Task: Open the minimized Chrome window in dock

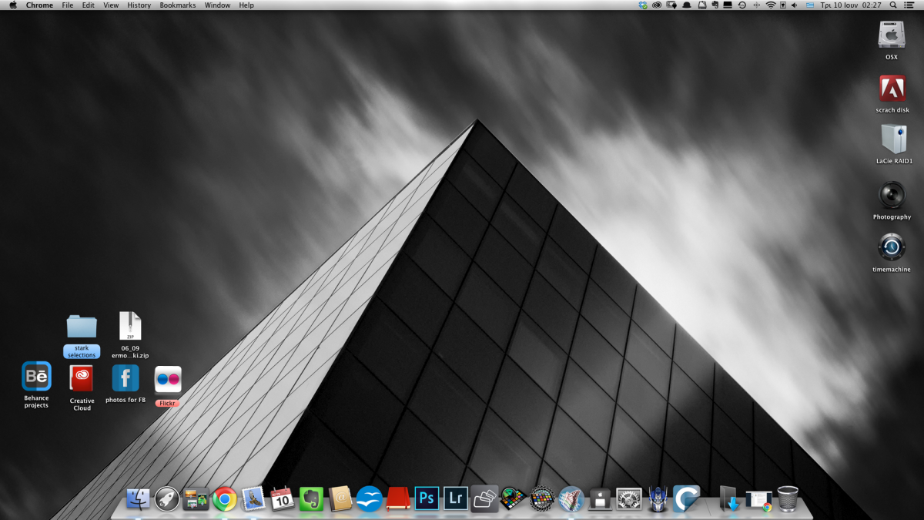Action: click(758, 500)
